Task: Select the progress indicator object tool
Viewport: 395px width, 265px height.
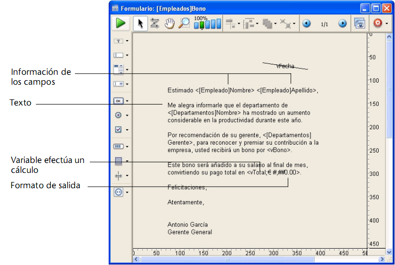Action: (119, 146)
